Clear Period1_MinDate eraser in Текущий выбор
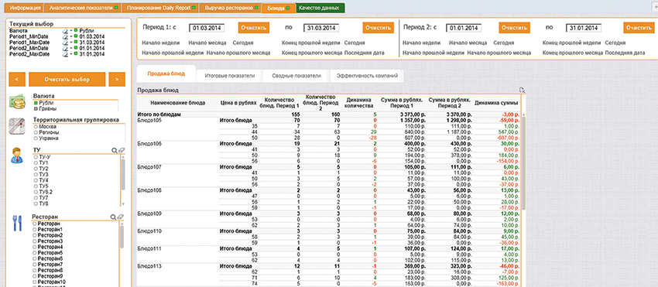 pyautogui.click(x=65, y=37)
